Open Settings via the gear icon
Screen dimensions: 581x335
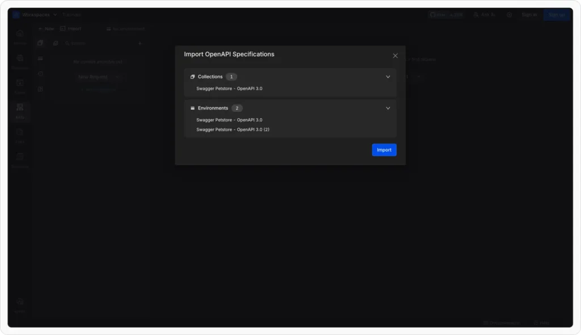pyautogui.click(x=509, y=14)
